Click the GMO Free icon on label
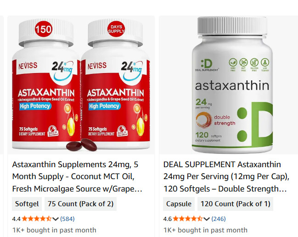The width and height of the screenshot is (298, 237). (x=233, y=65)
